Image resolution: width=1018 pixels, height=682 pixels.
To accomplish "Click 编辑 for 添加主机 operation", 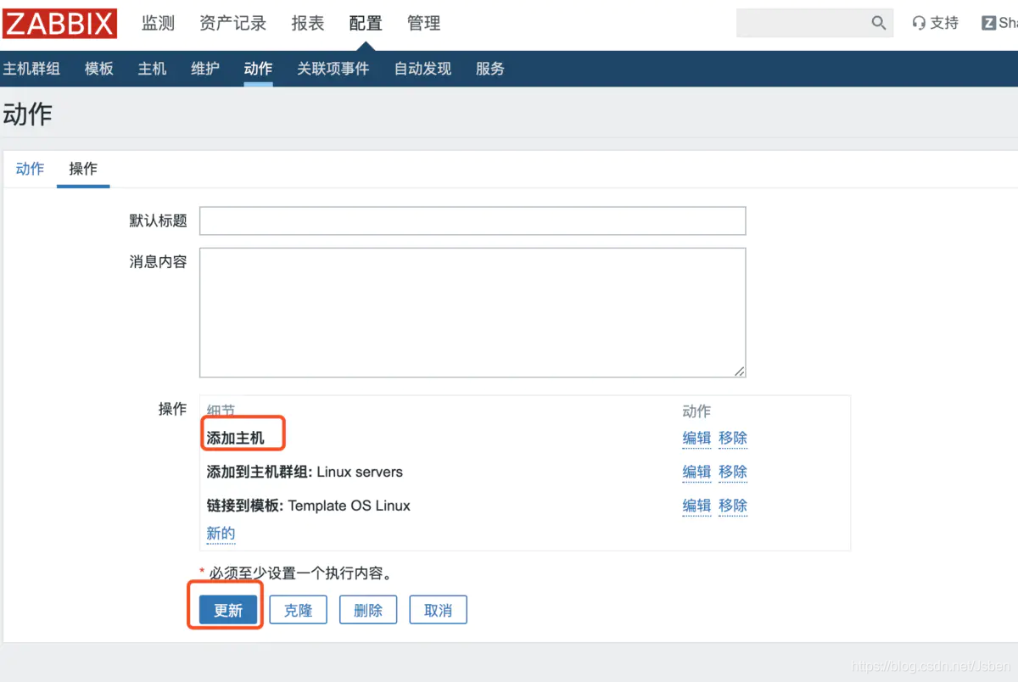I will [x=696, y=438].
